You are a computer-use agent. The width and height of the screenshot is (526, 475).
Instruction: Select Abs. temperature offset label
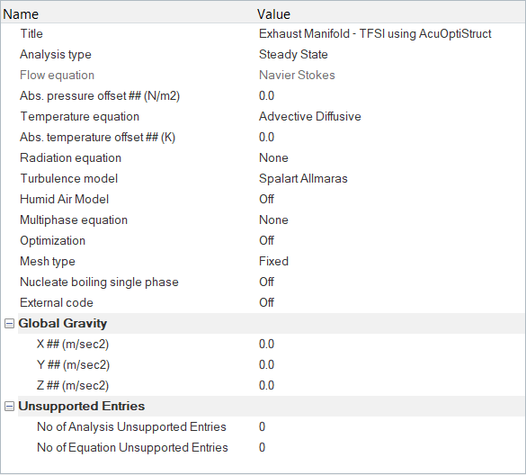click(x=98, y=138)
